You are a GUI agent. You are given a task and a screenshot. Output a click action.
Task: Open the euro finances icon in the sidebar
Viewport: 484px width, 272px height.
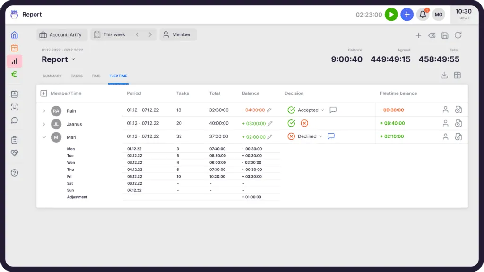pyautogui.click(x=14, y=74)
